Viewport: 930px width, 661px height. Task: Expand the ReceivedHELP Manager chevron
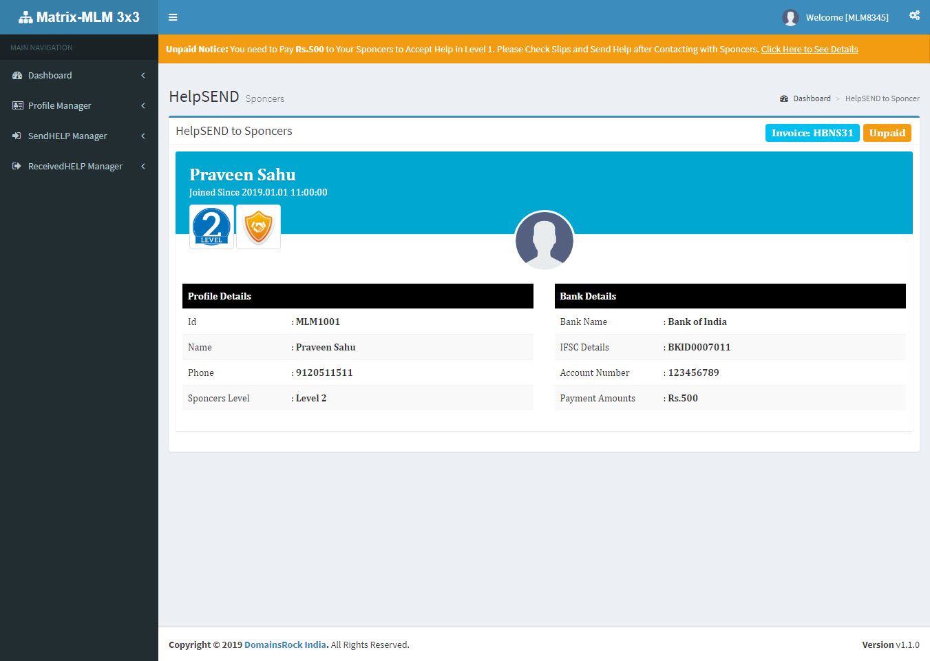click(x=143, y=166)
